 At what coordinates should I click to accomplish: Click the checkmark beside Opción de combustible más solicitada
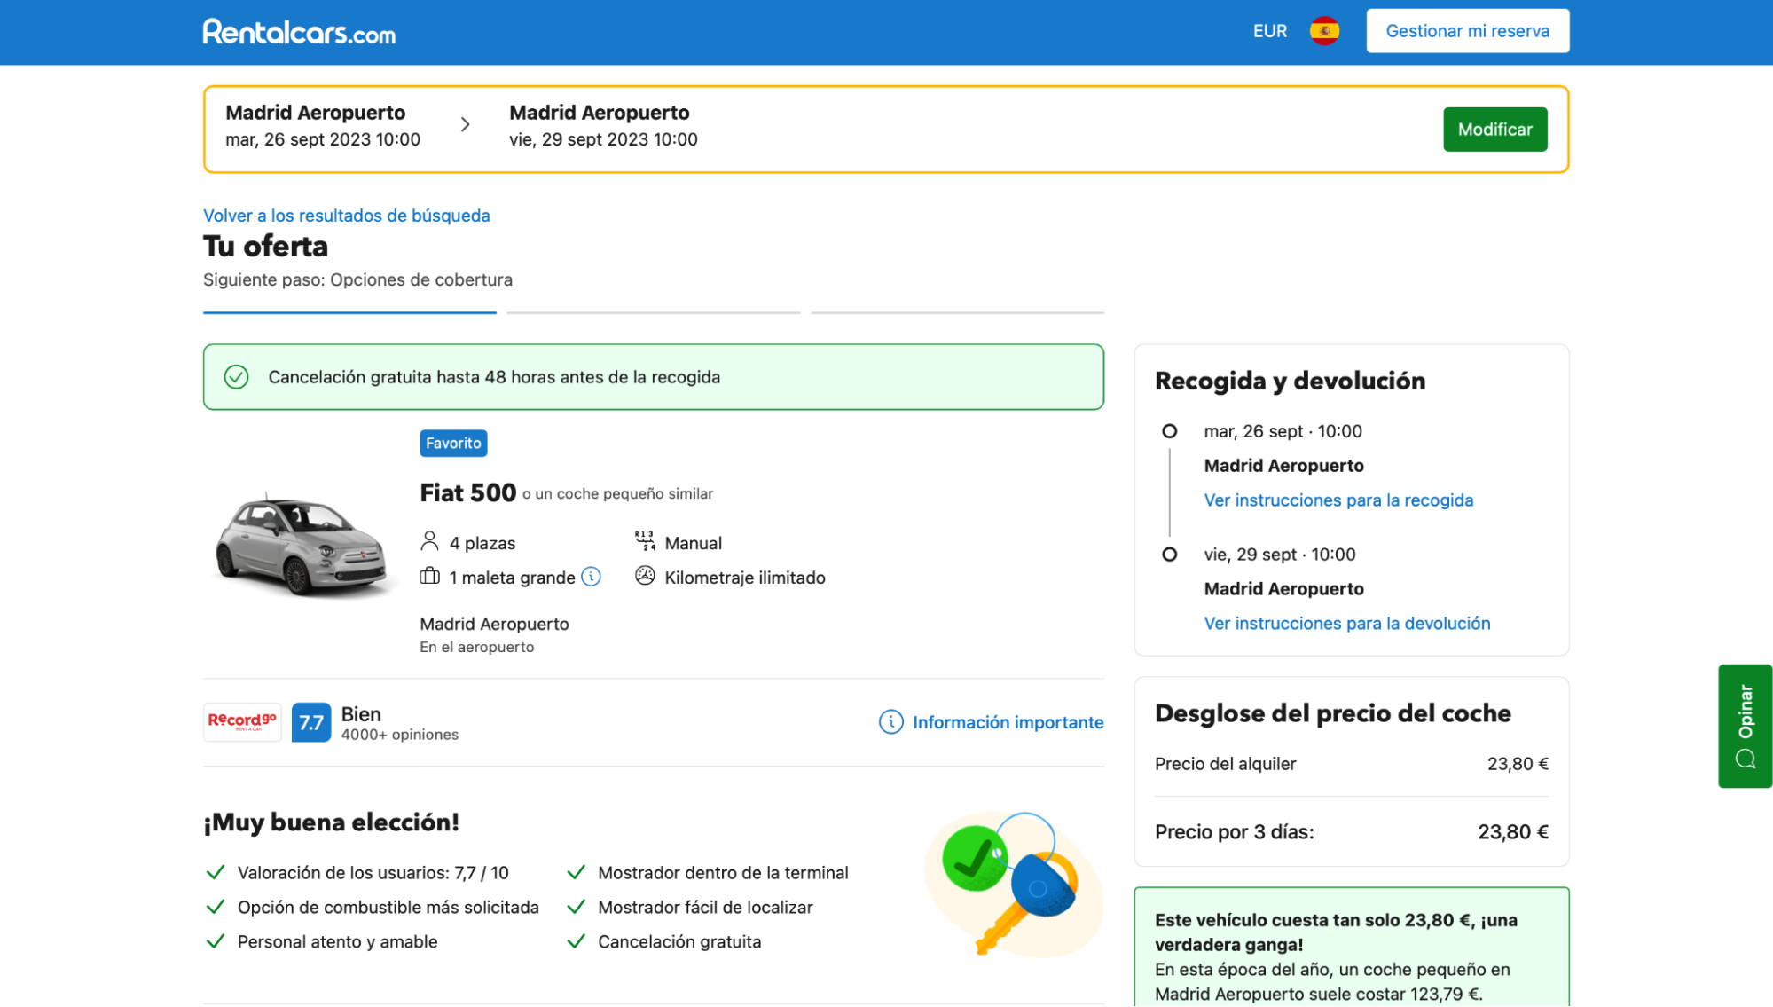pos(215,908)
